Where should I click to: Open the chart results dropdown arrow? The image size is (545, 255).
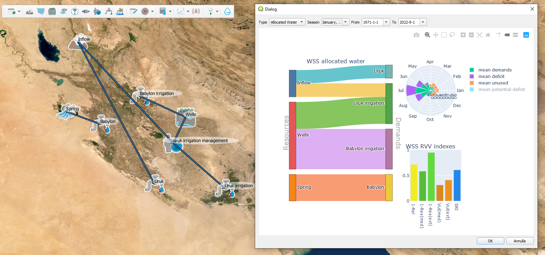[x=188, y=12]
